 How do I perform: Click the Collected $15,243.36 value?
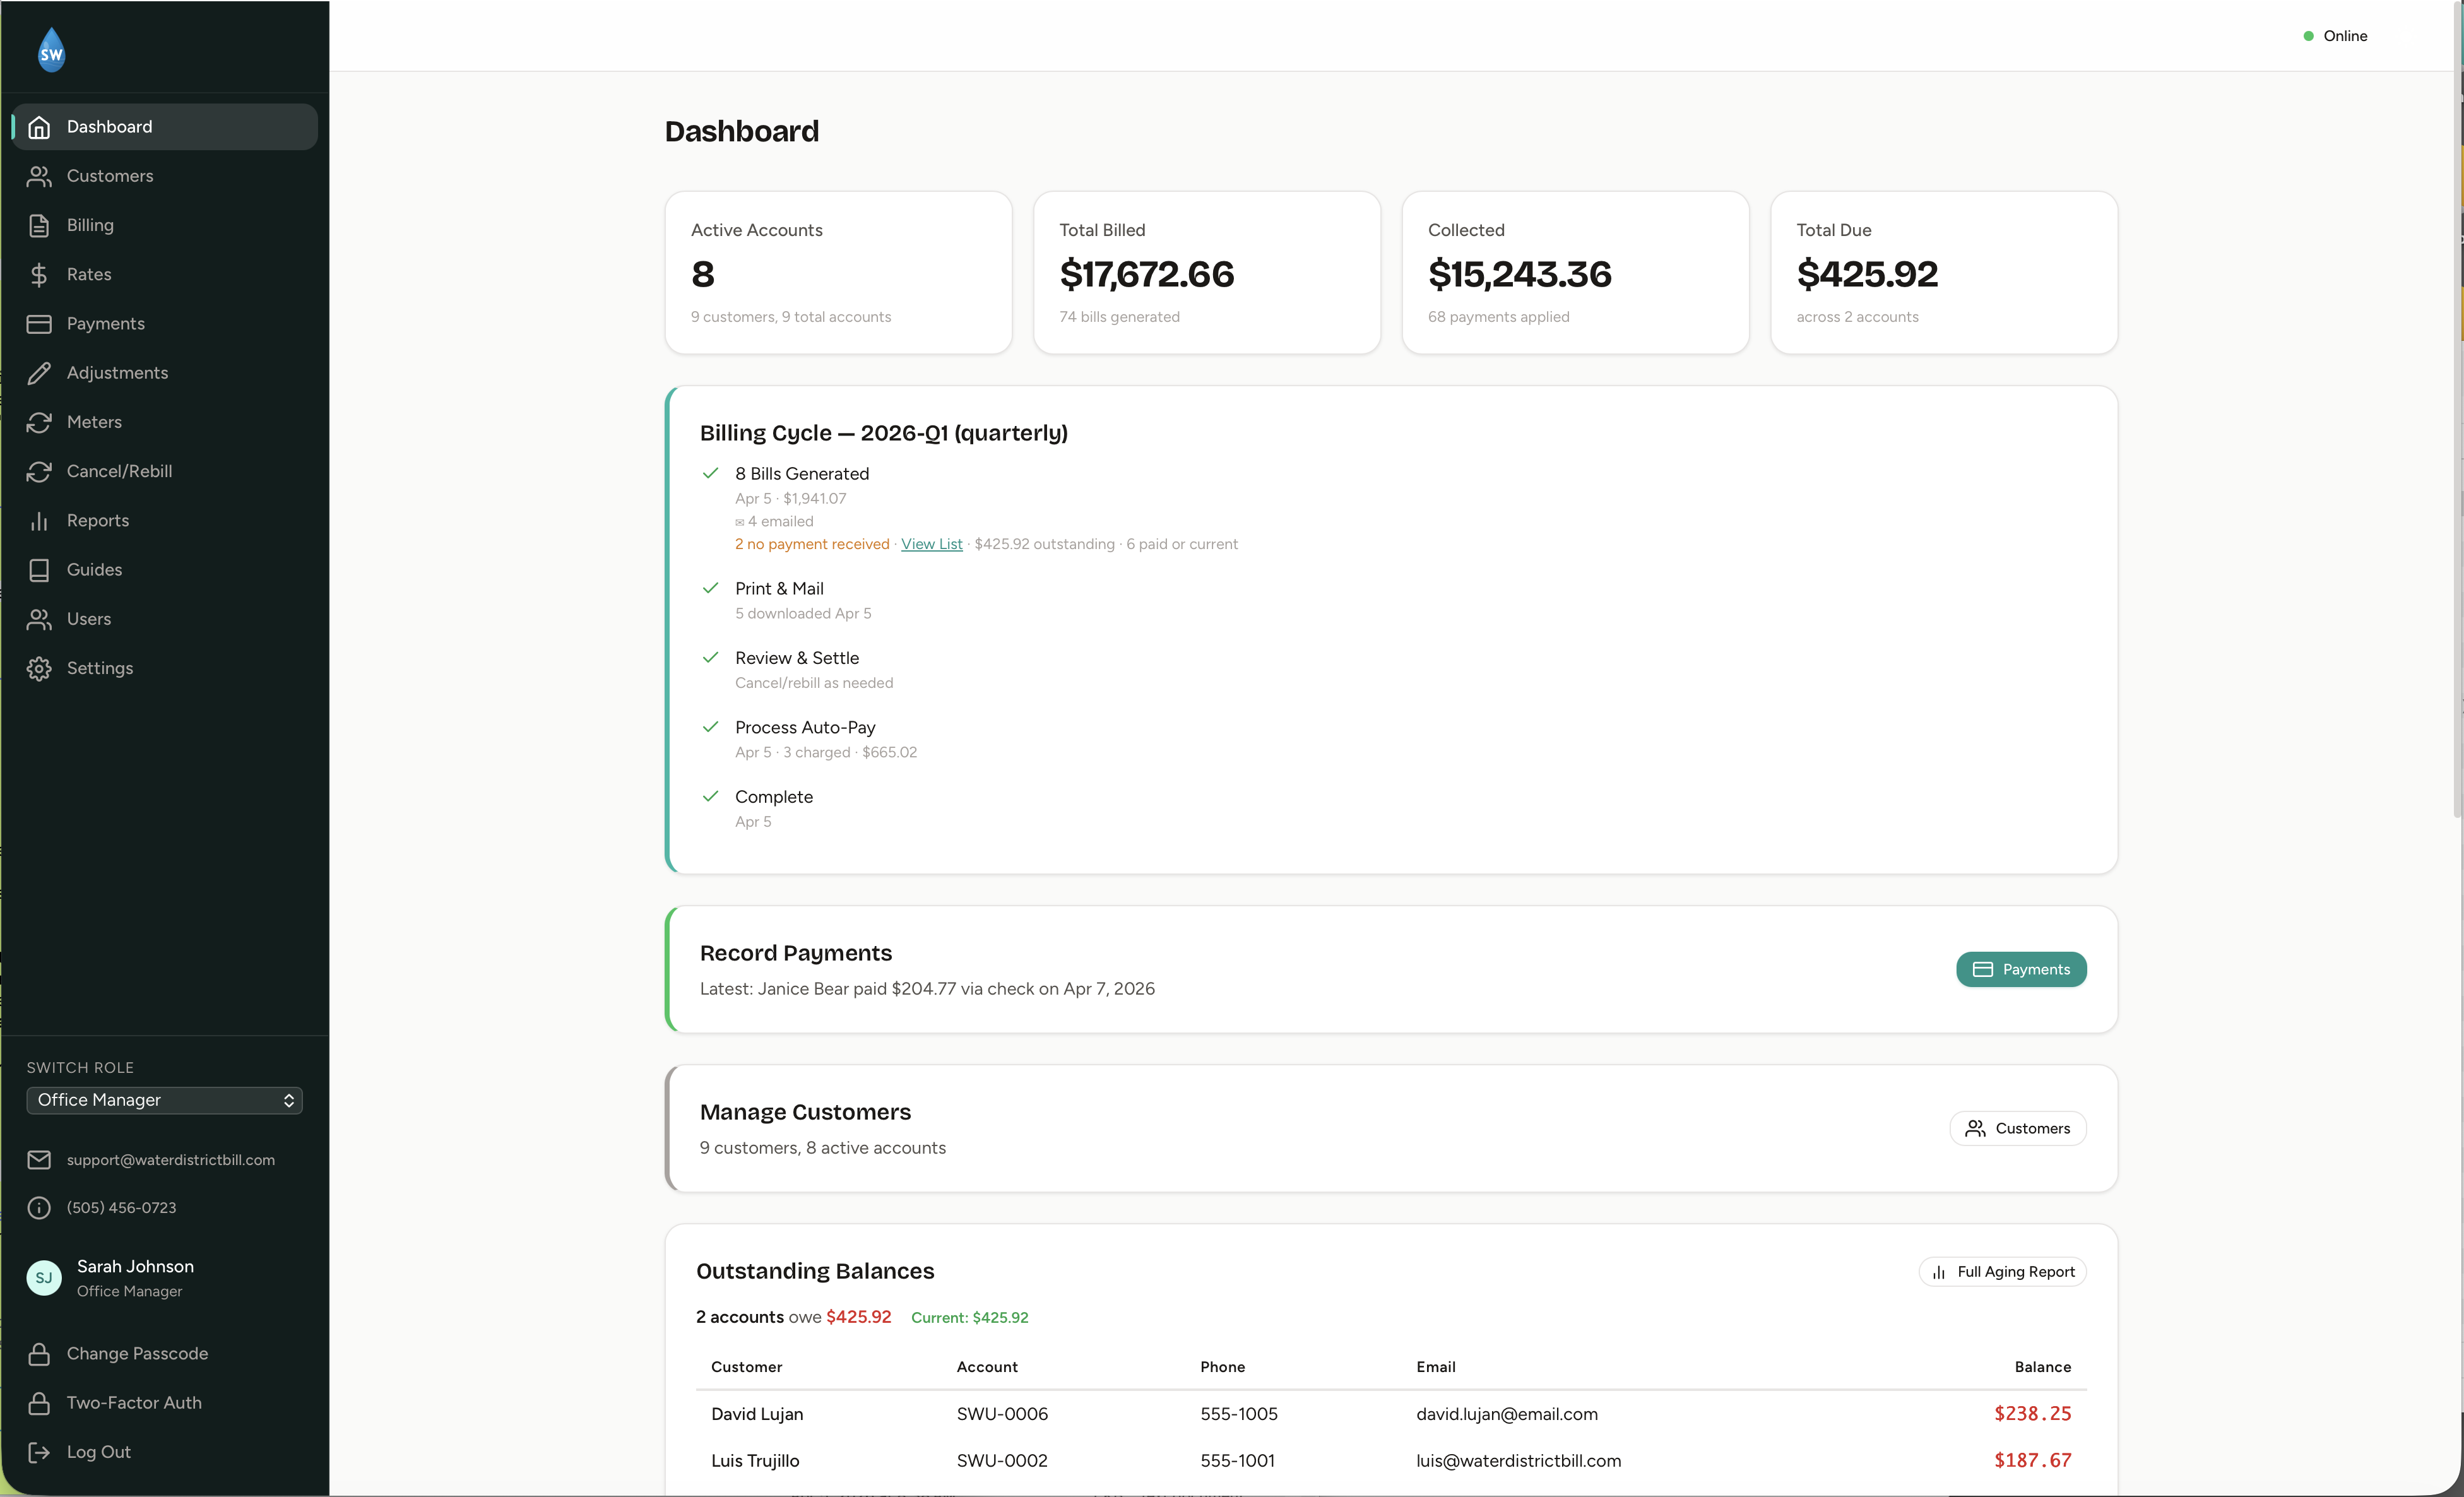(x=1519, y=274)
